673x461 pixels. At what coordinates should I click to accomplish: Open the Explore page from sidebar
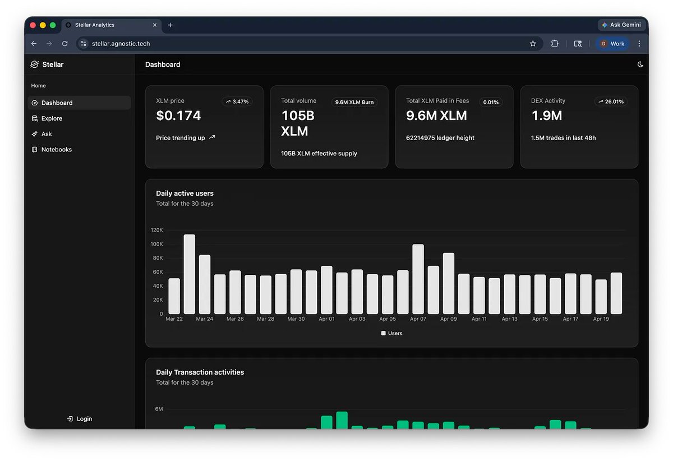coord(79,118)
